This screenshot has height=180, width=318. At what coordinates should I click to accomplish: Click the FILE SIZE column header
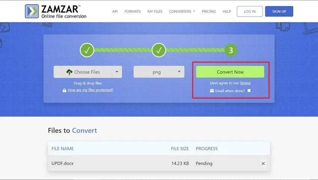tap(180, 149)
